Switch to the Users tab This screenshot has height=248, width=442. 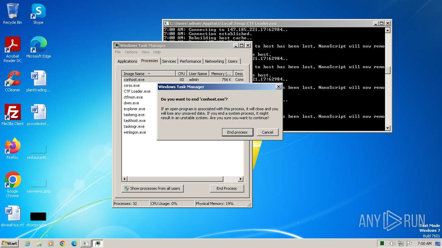coord(233,61)
